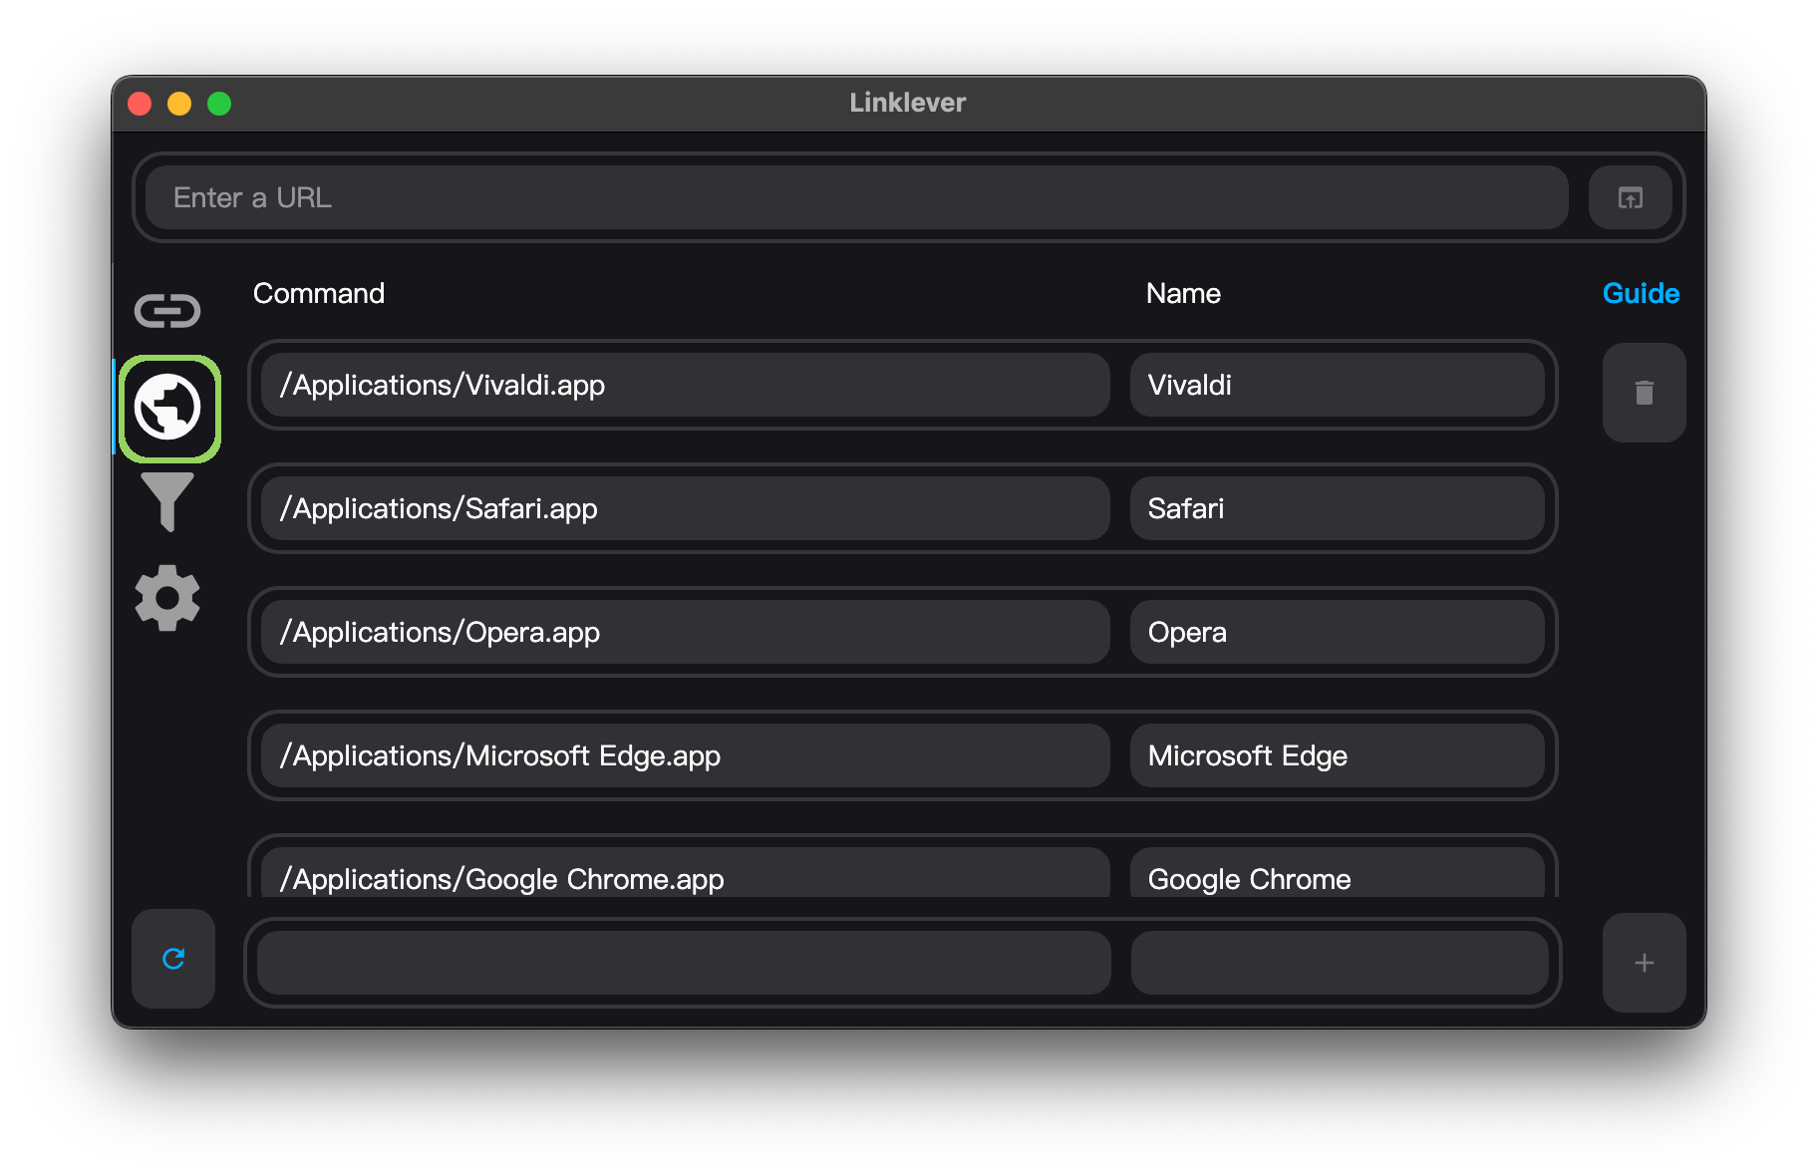The image size is (1818, 1176).
Task: Click the Name column header
Action: click(x=1183, y=293)
